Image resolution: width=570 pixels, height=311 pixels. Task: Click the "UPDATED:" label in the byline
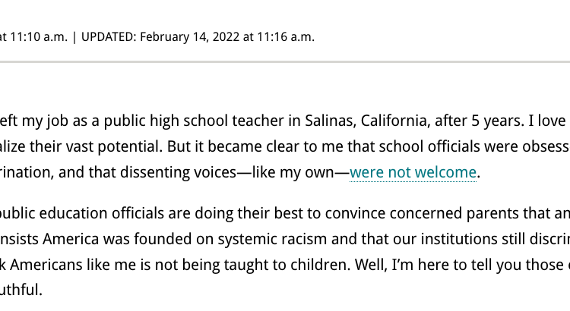[109, 37]
